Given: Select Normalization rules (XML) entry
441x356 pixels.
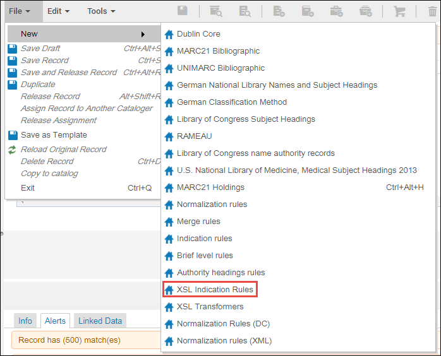Looking at the screenshot, I should 224,341.
